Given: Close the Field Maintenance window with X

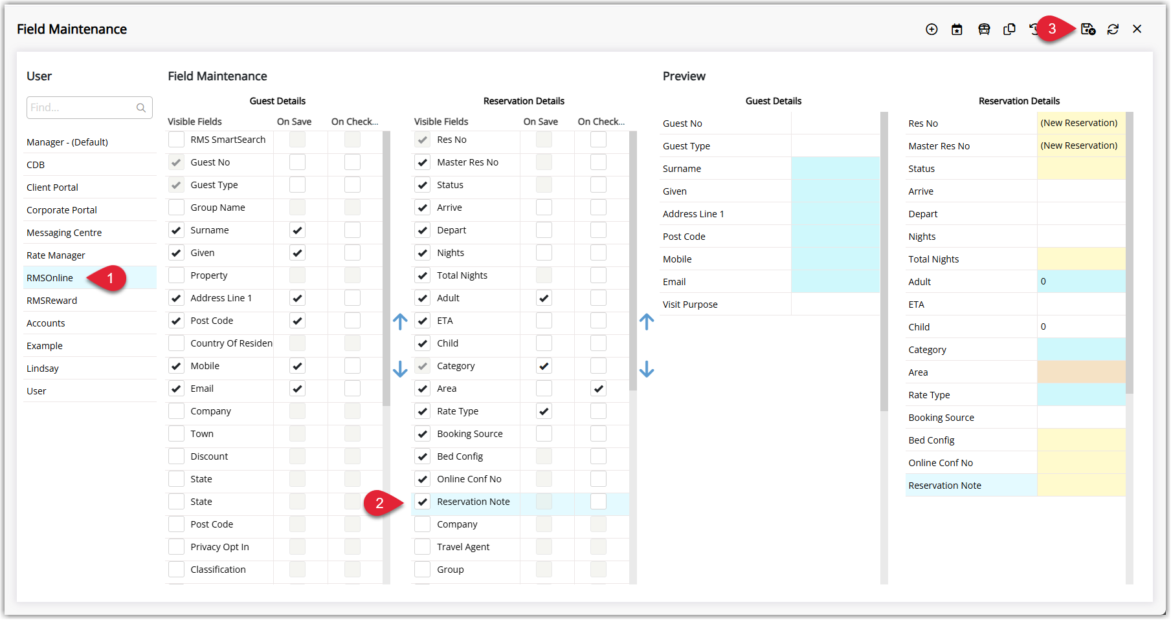Looking at the screenshot, I should point(1137,29).
